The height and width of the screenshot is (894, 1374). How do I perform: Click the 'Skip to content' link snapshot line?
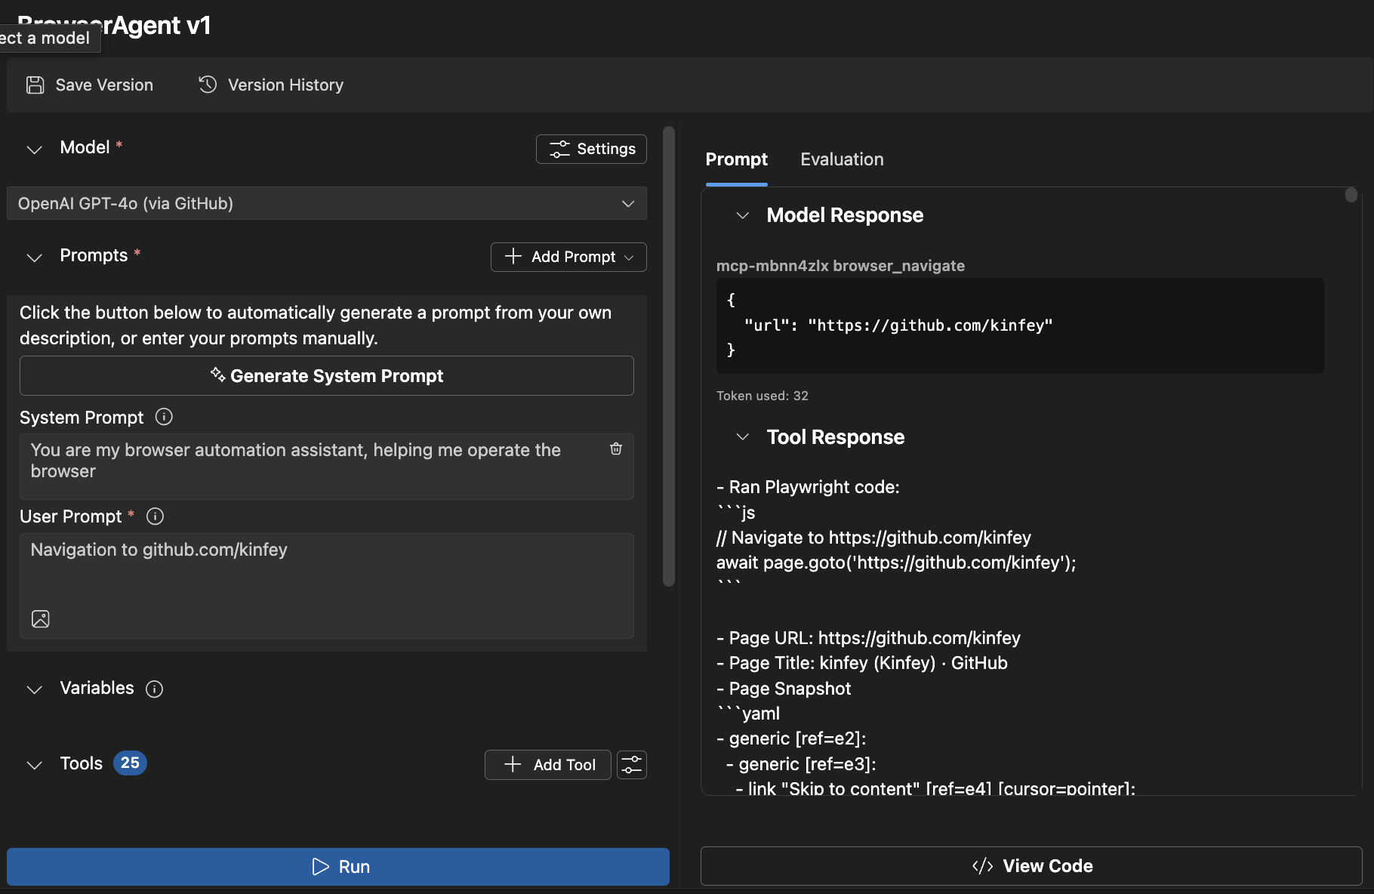[x=935, y=788]
